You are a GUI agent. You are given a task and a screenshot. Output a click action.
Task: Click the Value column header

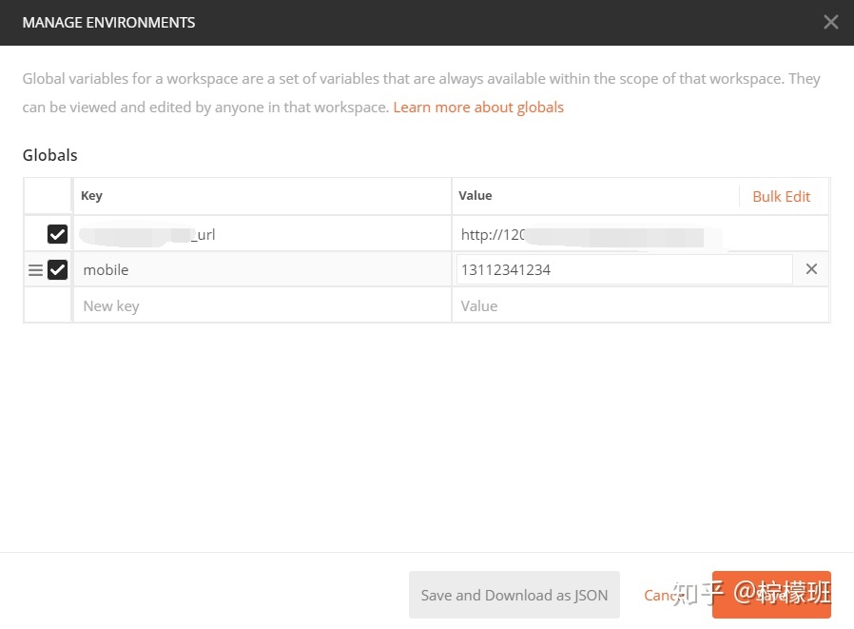(475, 196)
